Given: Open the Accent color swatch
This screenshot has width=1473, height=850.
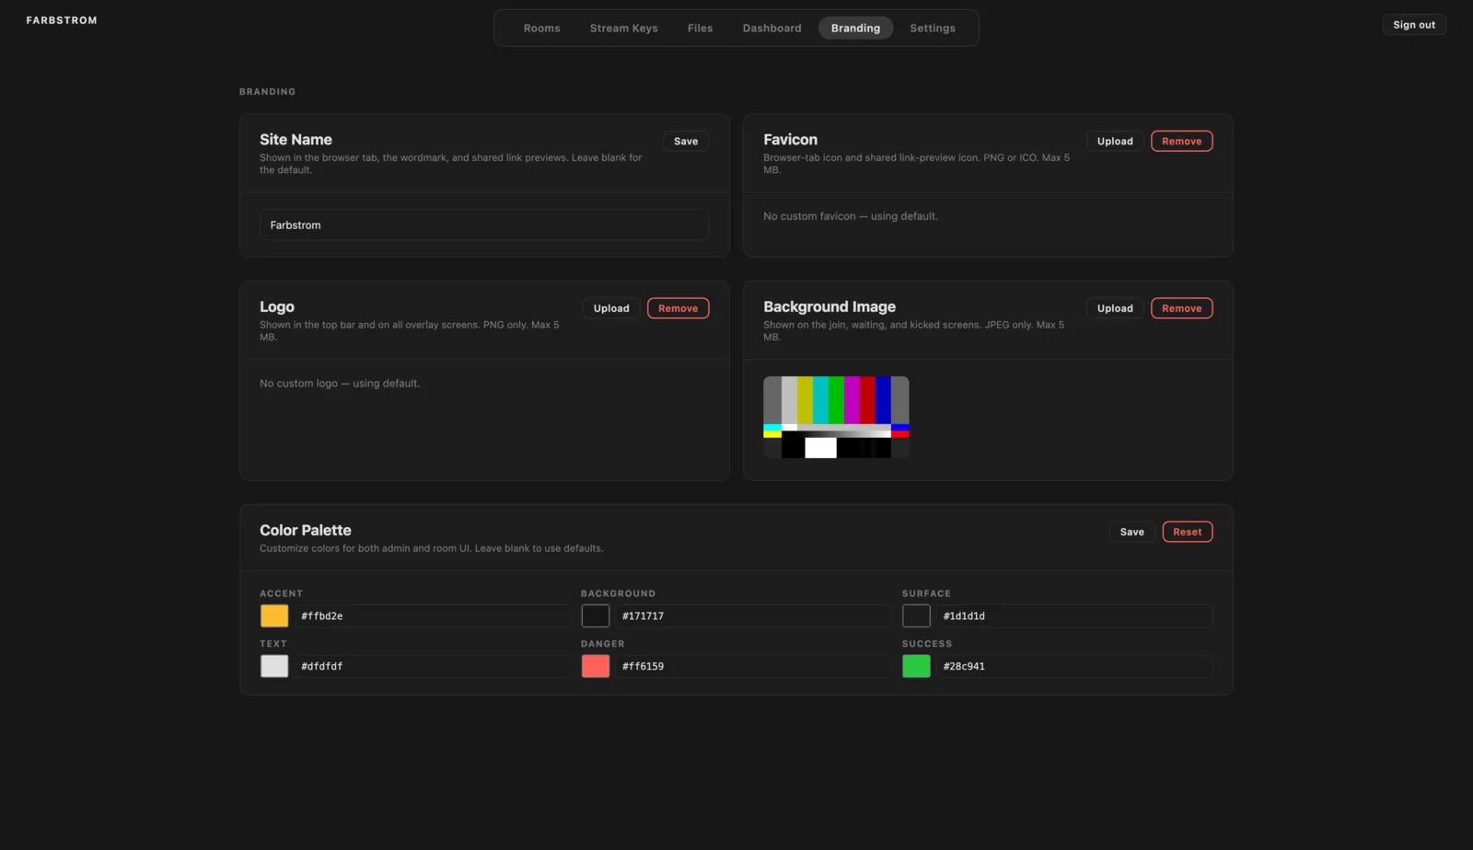Looking at the screenshot, I should pos(274,615).
